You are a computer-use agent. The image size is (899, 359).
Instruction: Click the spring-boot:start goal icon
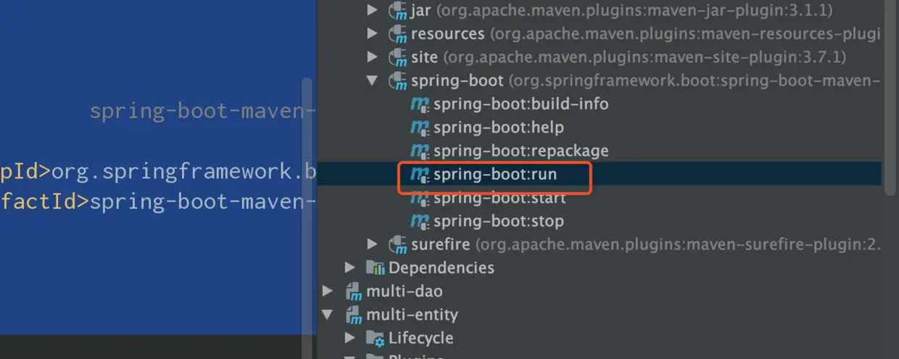pos(420,198)
